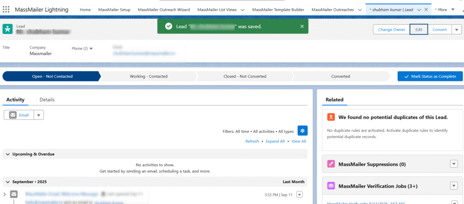This screenshot has width=464, height=204.
Task: Click the MassMailer Suppressions icon
Action: (x=331, y=164)
